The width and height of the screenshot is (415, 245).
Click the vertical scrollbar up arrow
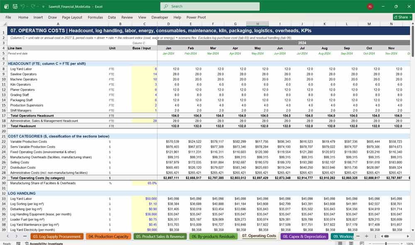pyautogui.click(x=413, y=24)
